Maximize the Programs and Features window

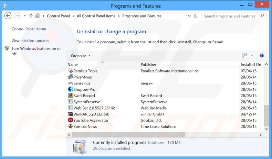point(250,5)
